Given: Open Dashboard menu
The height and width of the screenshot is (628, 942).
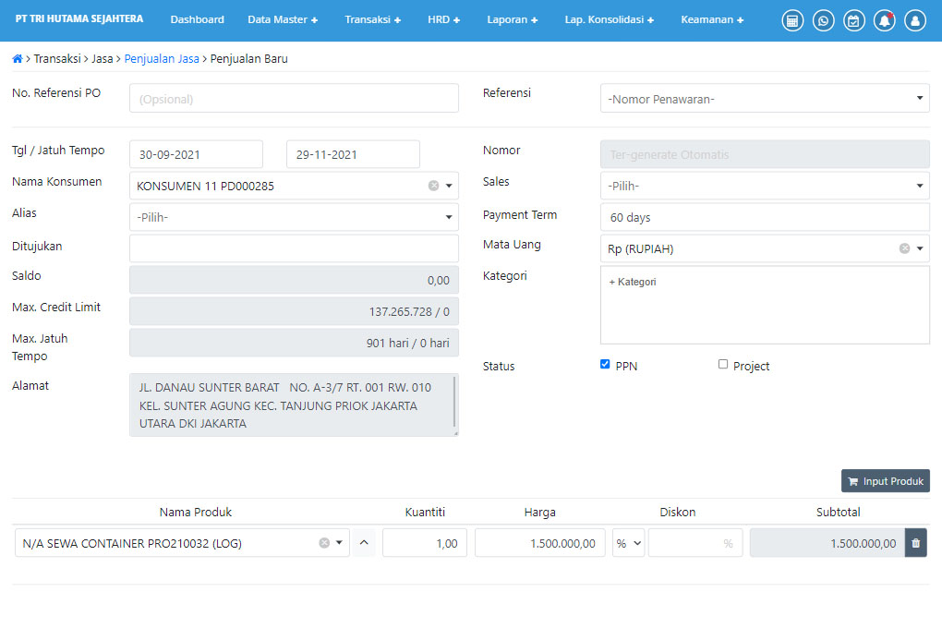Looking at the screenshot, I should click(x=197, y=19).
